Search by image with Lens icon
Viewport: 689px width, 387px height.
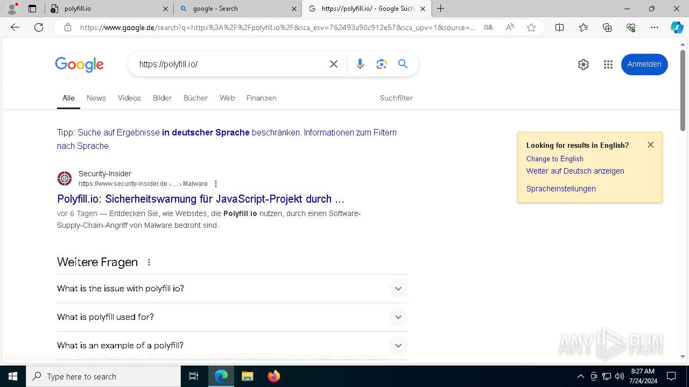click(382, 64)
